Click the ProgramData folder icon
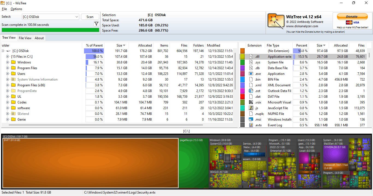The width and height of the screenshot is (373, 196). (x=13, y=91)
